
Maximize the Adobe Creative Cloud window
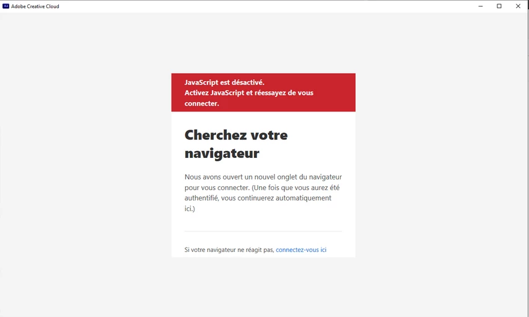pos(499,6)
